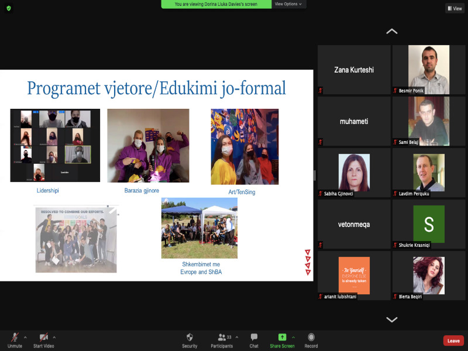Viewport: 468px width, 351px height.
Task: Click the red Leave button
Action: click(453, 340)
